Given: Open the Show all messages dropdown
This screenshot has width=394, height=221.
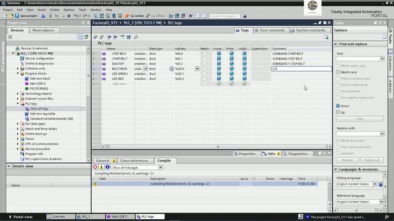Looking at the screenshot, I should pyautogui.click(x=161, y=168).
